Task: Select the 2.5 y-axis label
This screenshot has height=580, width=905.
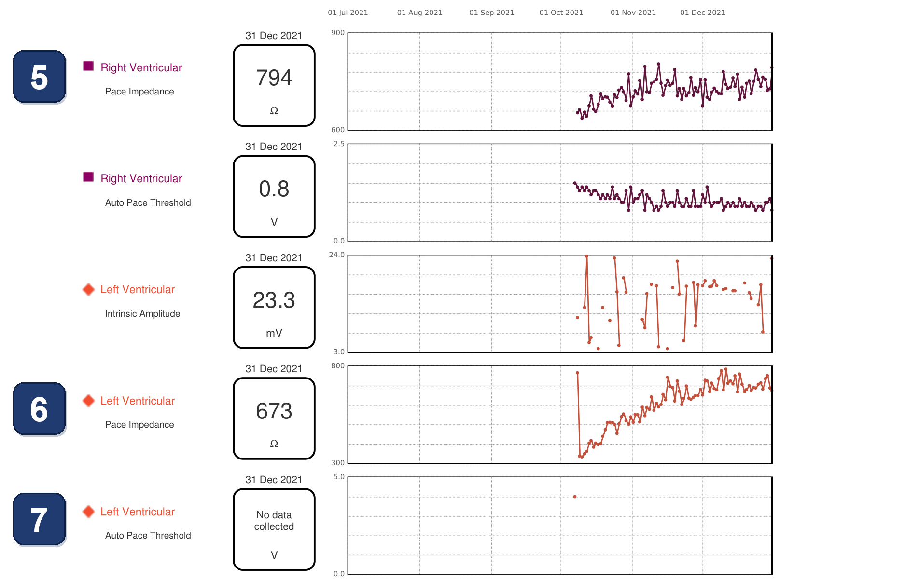Action: click(x=339, y=144)
